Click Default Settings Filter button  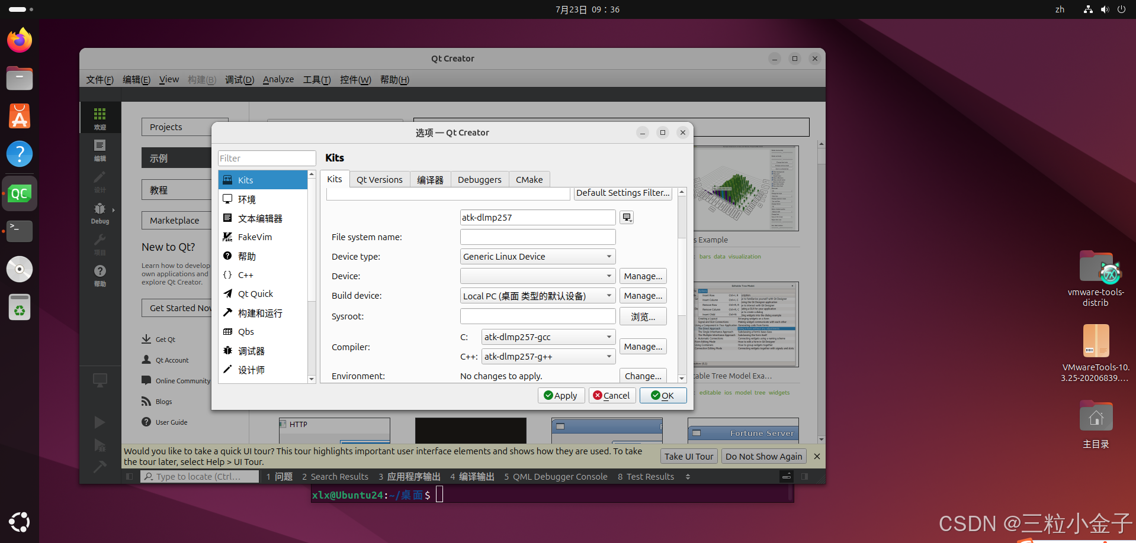(x=623, y=193)
